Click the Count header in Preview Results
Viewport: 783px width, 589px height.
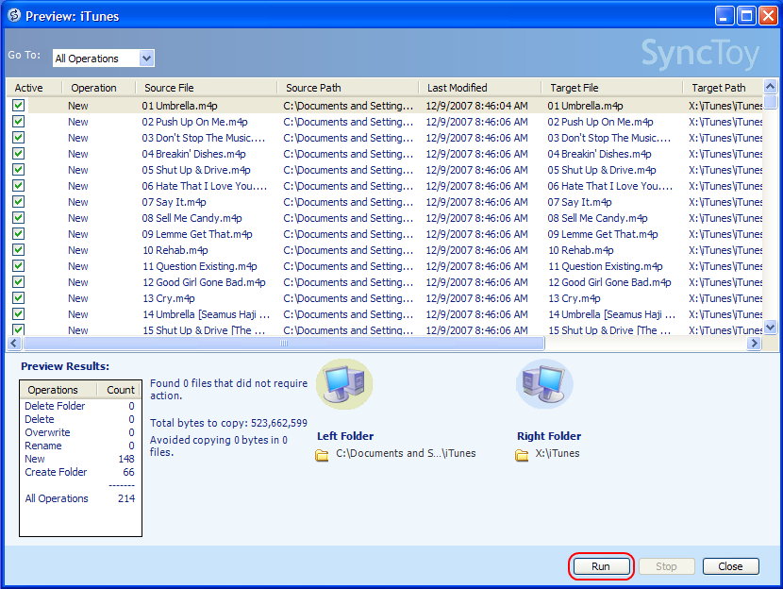(x=119, y=390)
